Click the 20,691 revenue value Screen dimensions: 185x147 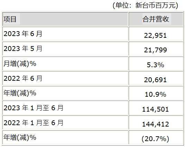pos(155,80)
